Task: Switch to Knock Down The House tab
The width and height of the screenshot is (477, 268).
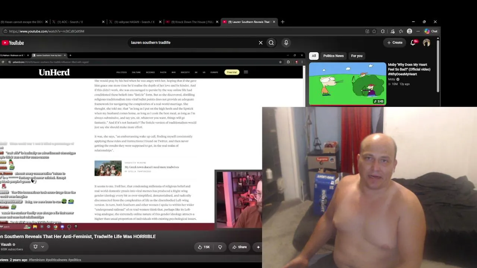Action: click(x=192, y=22)
